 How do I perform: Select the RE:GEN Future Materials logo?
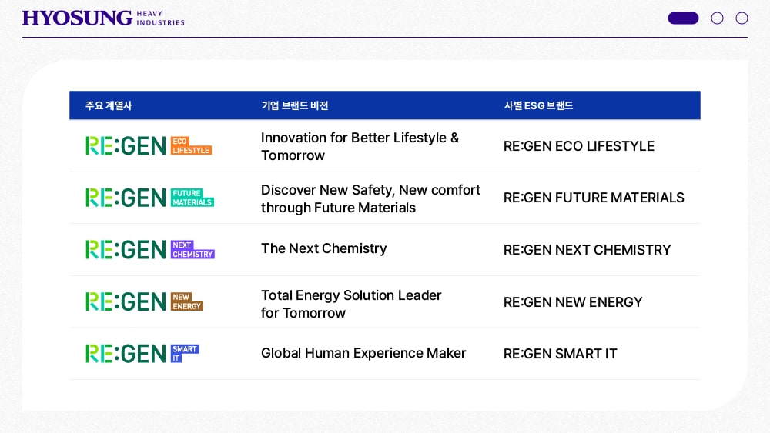(x=150, y=198)
